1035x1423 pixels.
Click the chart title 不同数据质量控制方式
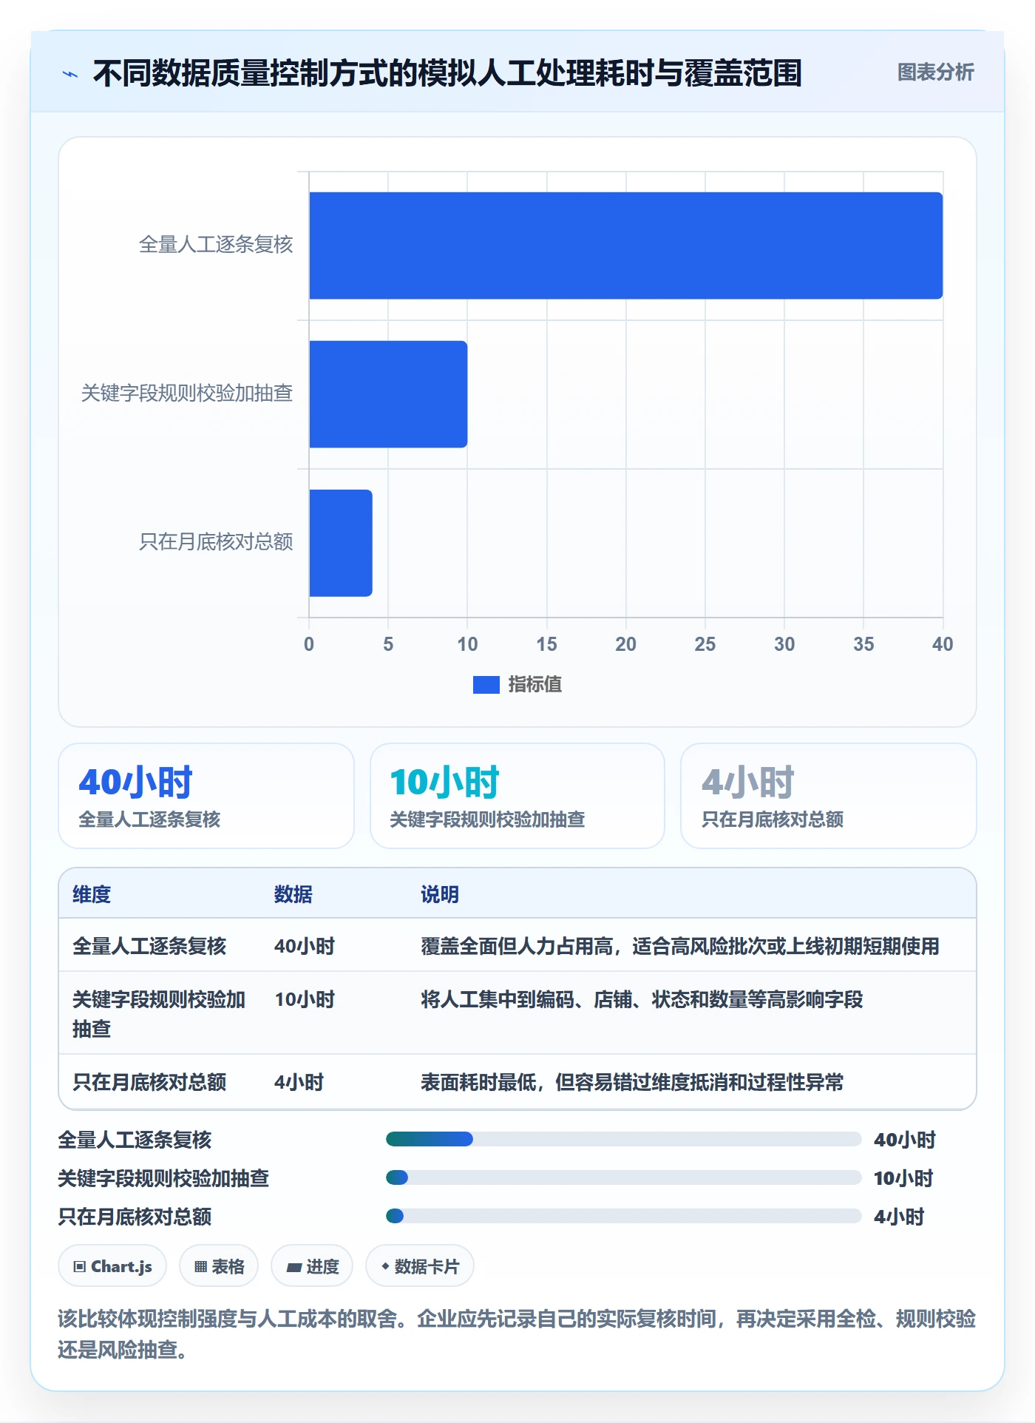tap(447, 73)
